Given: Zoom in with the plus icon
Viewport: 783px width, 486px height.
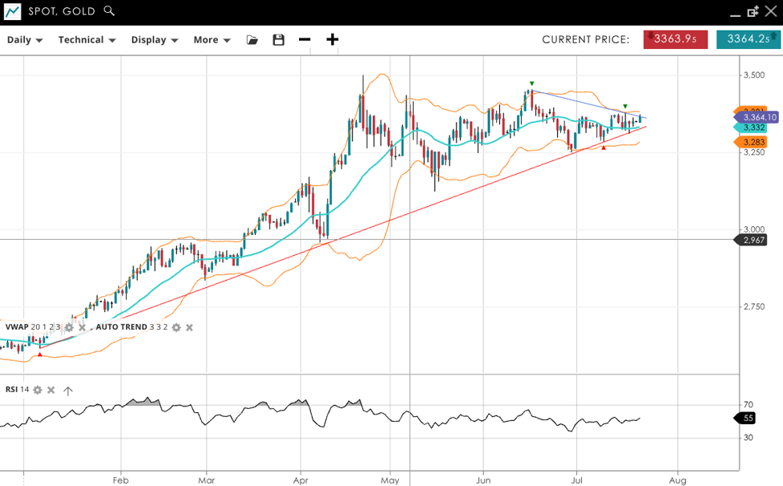Looking at the screenshot, I should tap(333, 39).
